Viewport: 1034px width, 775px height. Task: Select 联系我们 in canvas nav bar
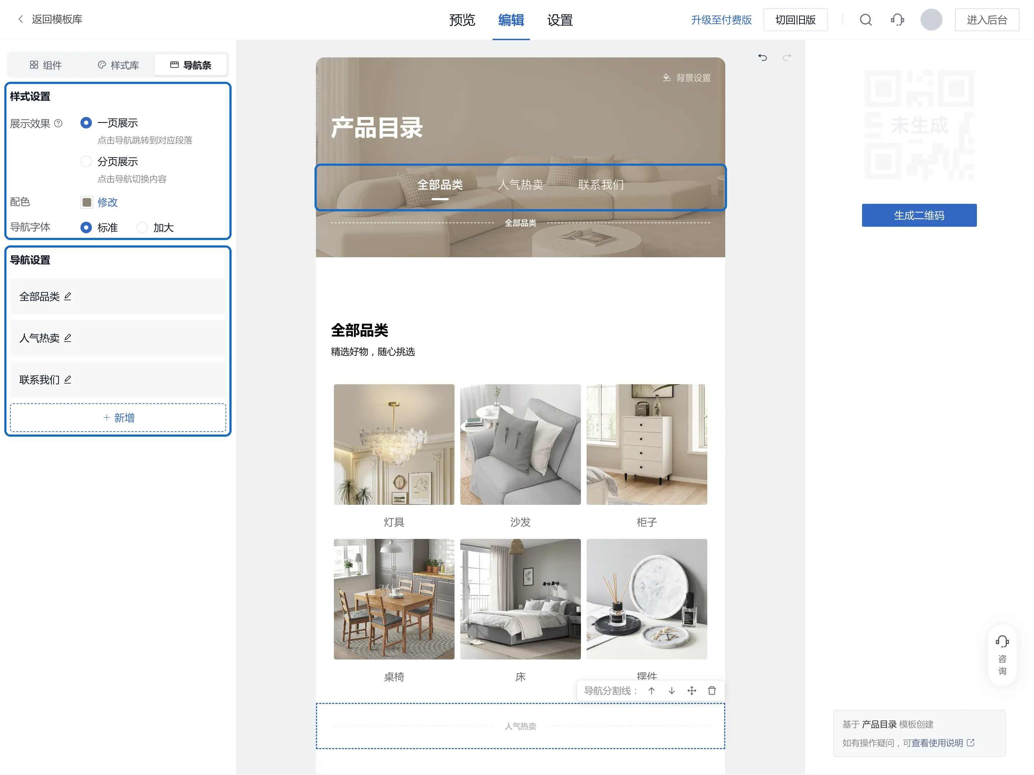601,185
